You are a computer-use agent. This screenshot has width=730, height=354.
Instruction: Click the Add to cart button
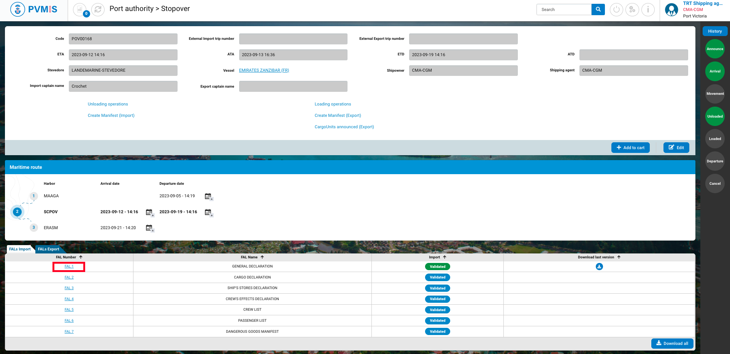630,148
